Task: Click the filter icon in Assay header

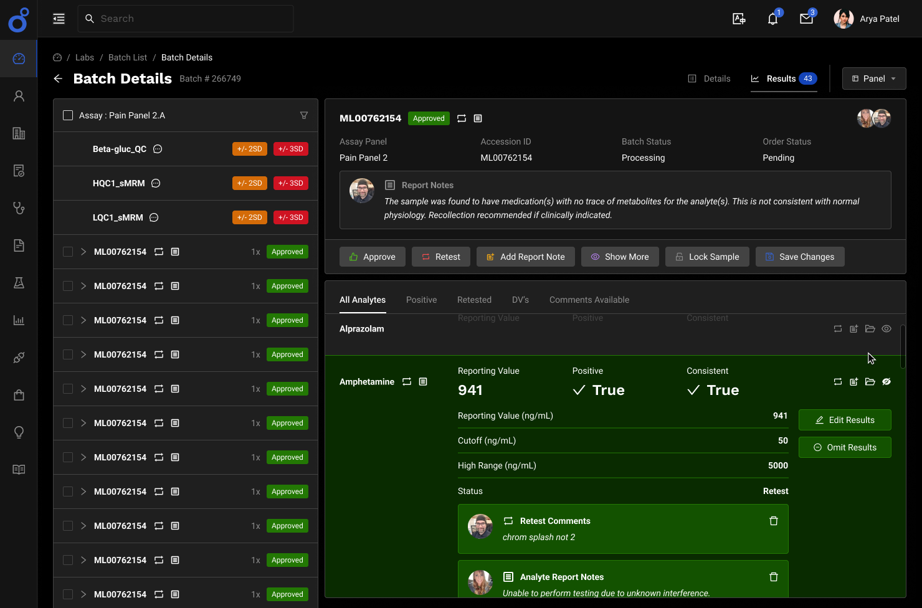Action: pos(304,115)
